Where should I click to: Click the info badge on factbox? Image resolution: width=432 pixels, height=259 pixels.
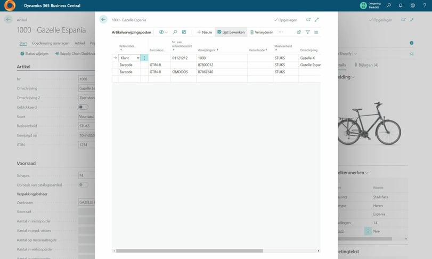click(x=411, y=43)
